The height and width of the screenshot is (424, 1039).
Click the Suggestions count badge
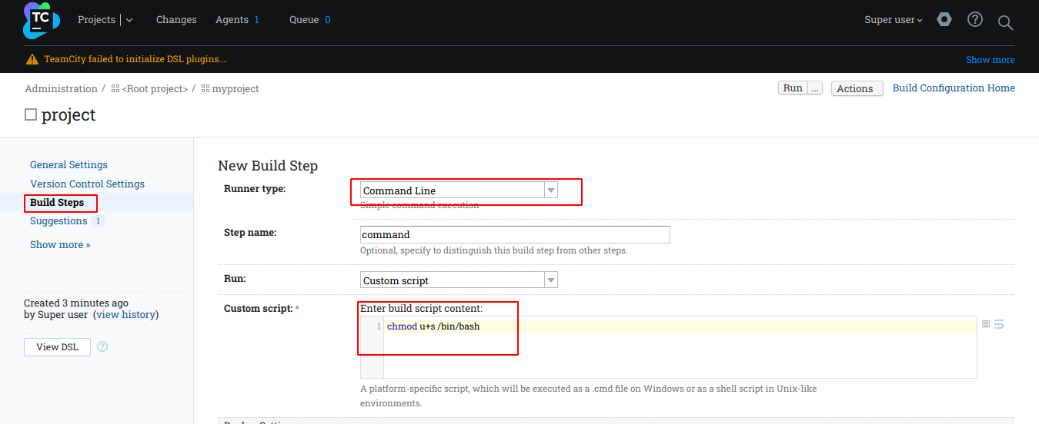(x=98, y=221)
